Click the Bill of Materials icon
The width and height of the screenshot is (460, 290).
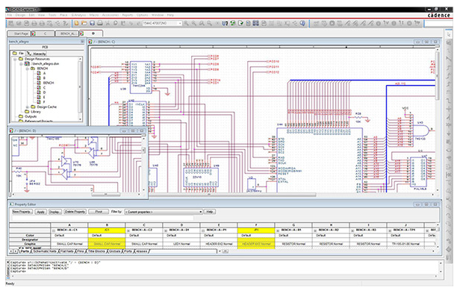(264, 23)
